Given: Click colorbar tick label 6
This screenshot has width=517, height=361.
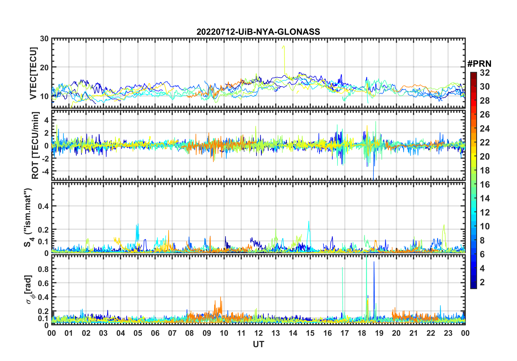Looking at the screenshot, I should [482, 254].
